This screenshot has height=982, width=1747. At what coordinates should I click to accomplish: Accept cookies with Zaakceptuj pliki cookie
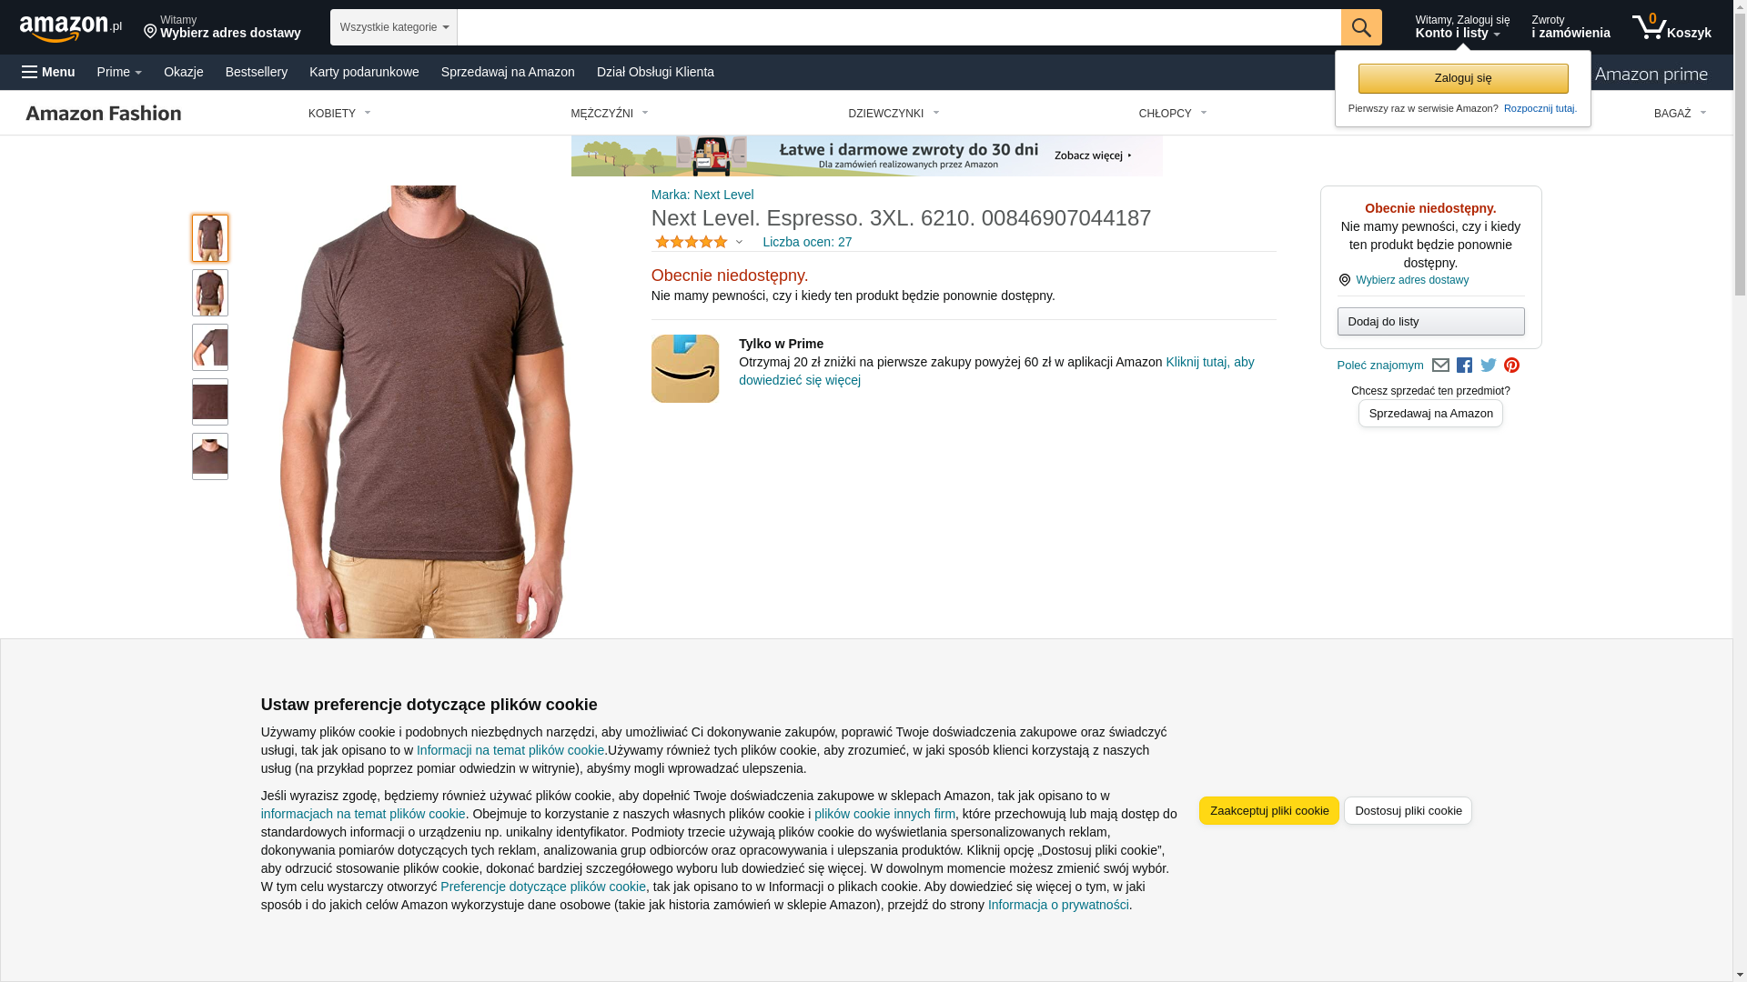click(1269, 811)
